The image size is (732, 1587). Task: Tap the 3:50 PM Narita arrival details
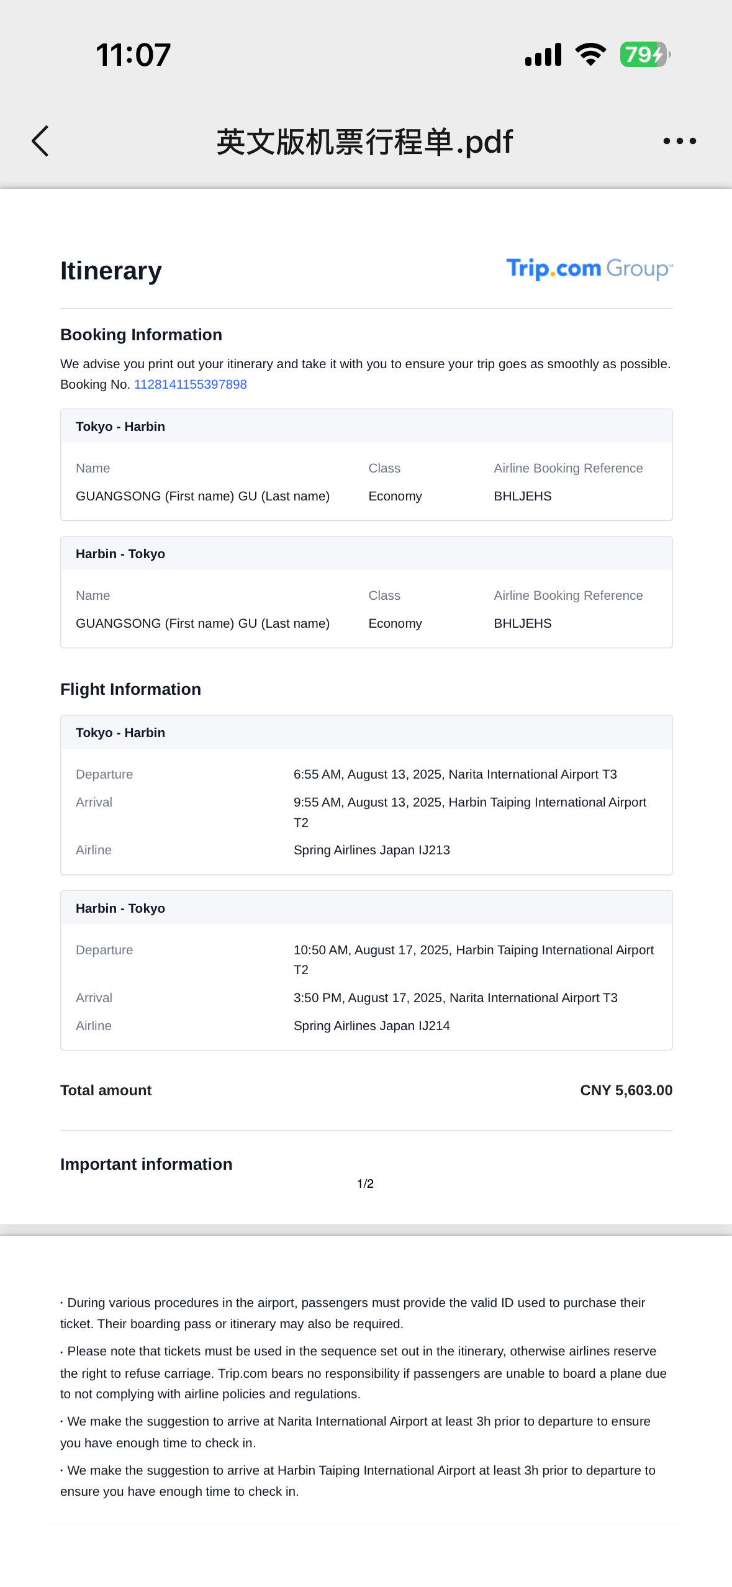(455, 998)
